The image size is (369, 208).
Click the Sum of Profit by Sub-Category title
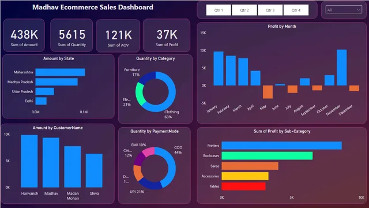282,131
